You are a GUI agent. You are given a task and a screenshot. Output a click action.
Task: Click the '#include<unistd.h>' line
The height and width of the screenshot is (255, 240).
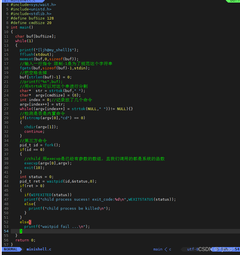point(31,9)
